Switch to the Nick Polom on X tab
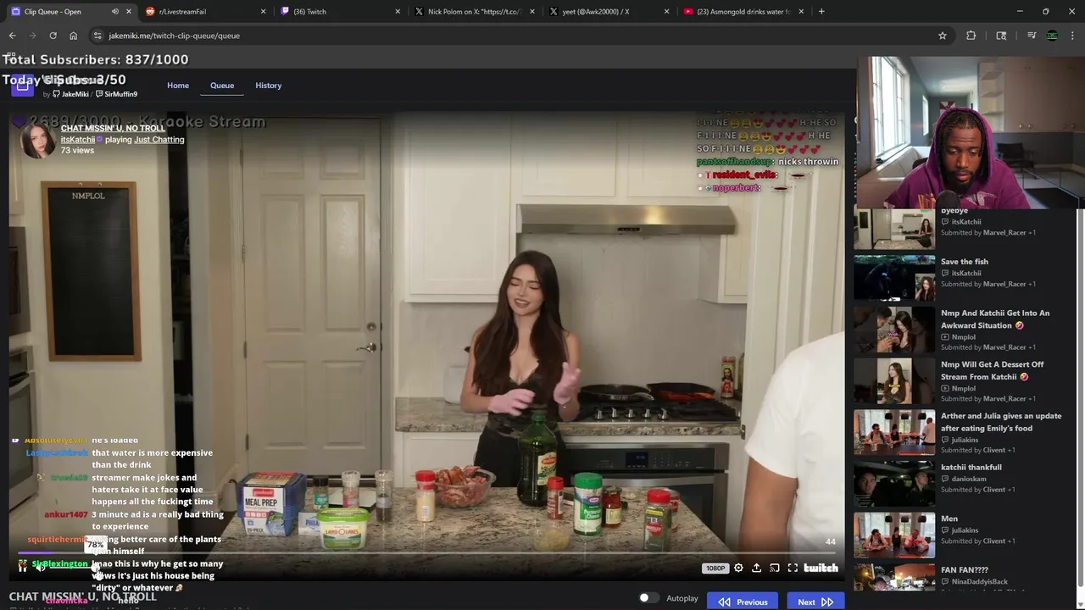Image resolution: width=1085 pixels, height=610 pixels. click(474, 12)
